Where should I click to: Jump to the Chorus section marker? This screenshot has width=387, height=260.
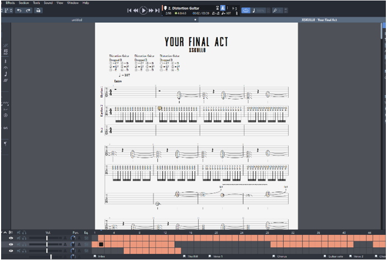tap(280, 257)
